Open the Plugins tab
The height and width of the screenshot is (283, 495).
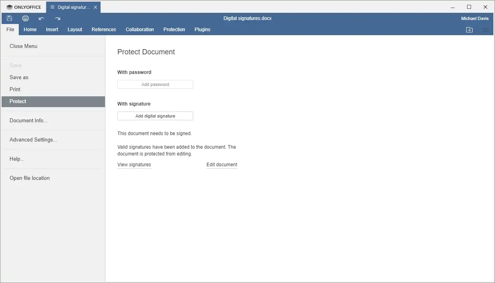[x=202, y=29]
